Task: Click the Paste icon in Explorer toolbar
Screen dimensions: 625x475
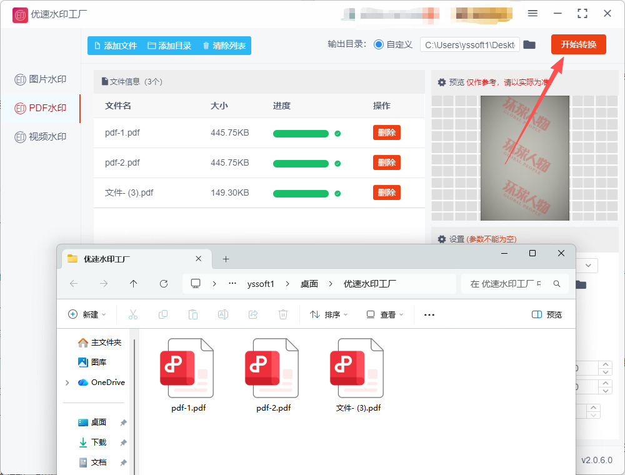Action: pos(193,314)
